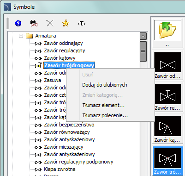Select the Armatura folder
Screen dimensions: 185x176
coord(46,36)
